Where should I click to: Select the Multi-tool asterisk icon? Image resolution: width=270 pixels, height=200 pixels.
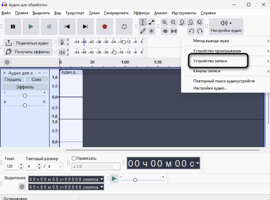point(151,31)
